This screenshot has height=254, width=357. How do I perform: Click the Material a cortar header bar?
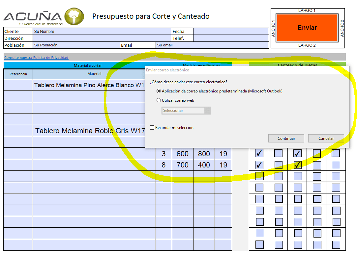pos(88,65)
